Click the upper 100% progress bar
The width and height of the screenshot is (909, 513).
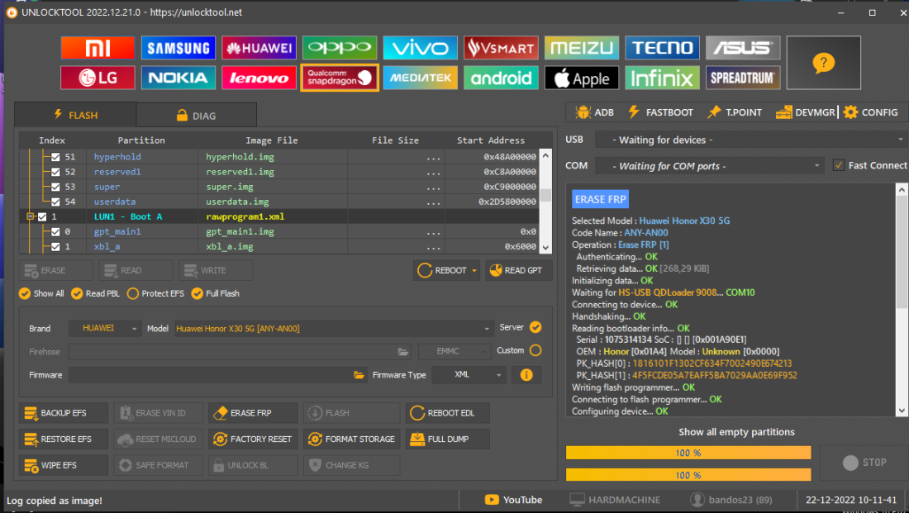688,453
